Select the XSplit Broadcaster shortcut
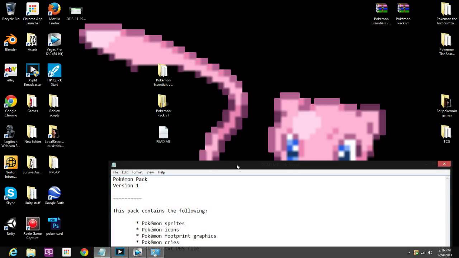This screenshot has height=258, width=459. coord(33,75)
